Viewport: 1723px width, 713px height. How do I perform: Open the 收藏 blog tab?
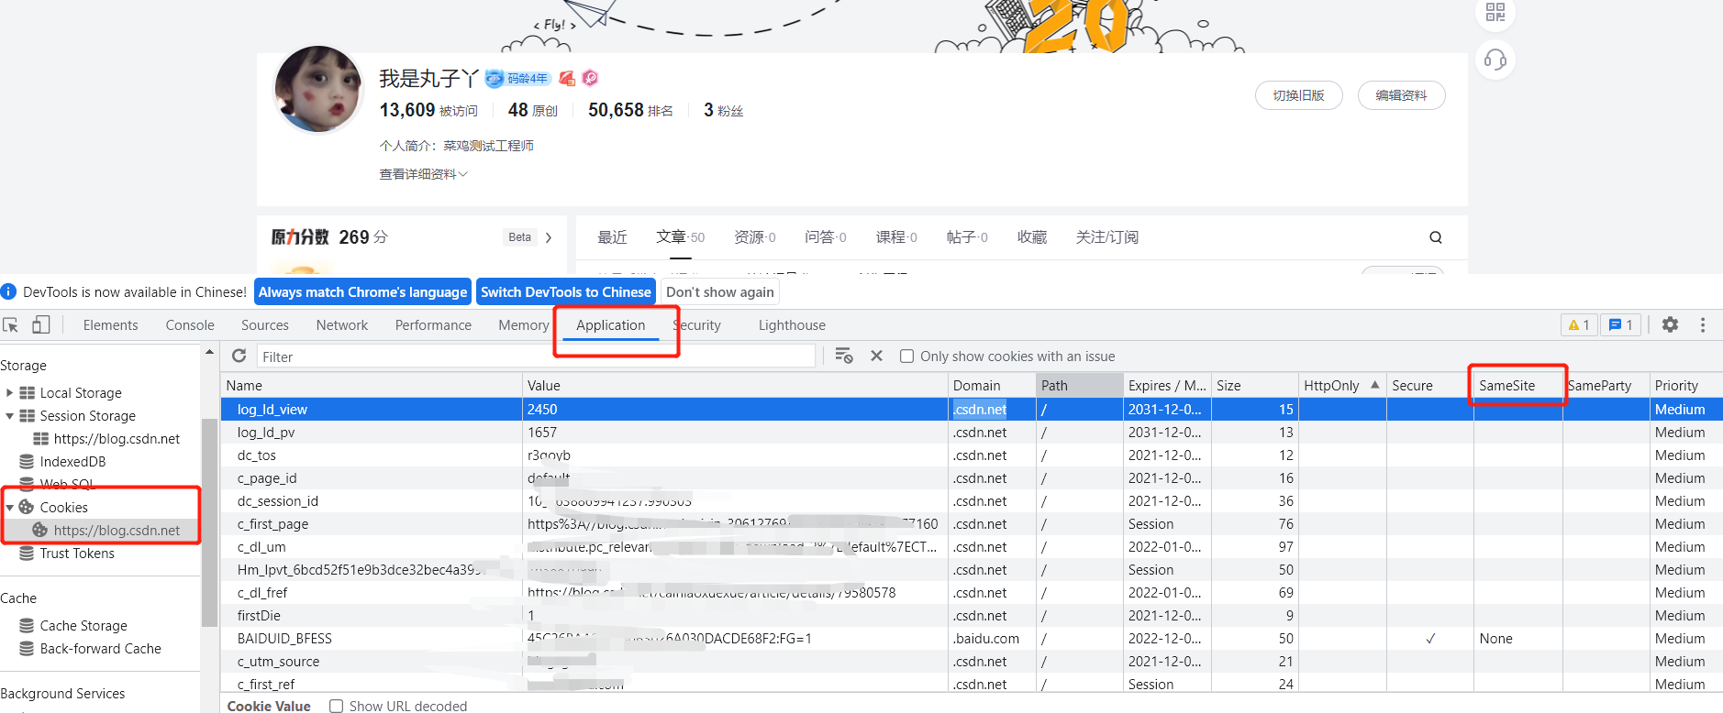tap(1032, 237)
